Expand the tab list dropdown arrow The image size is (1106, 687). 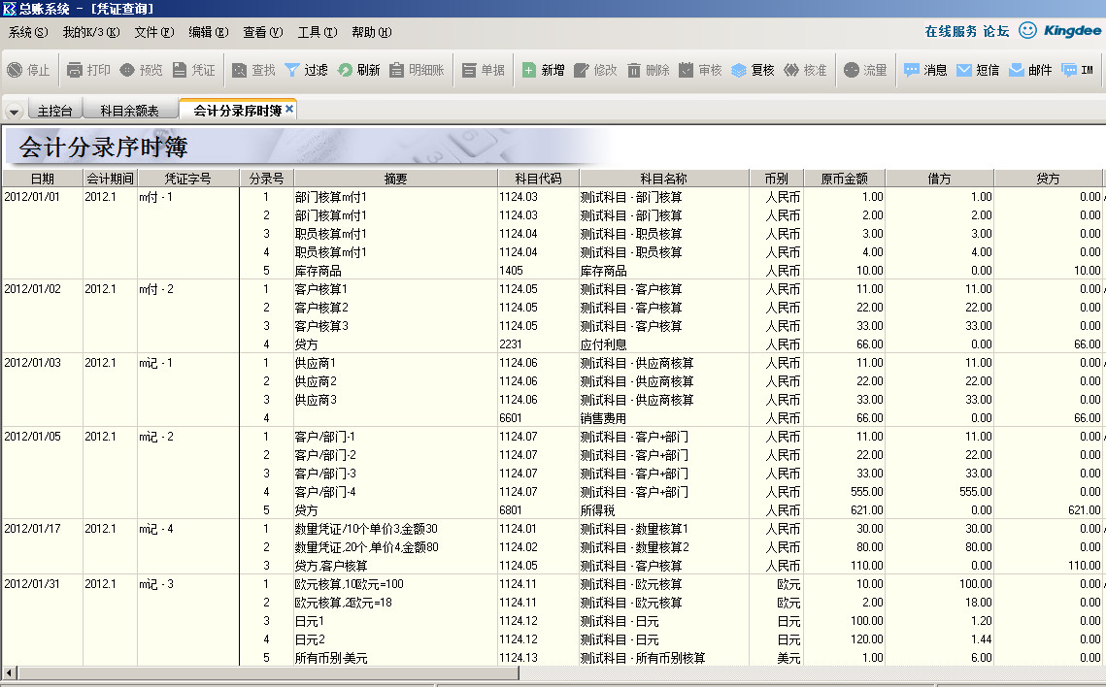click(14, 111)
